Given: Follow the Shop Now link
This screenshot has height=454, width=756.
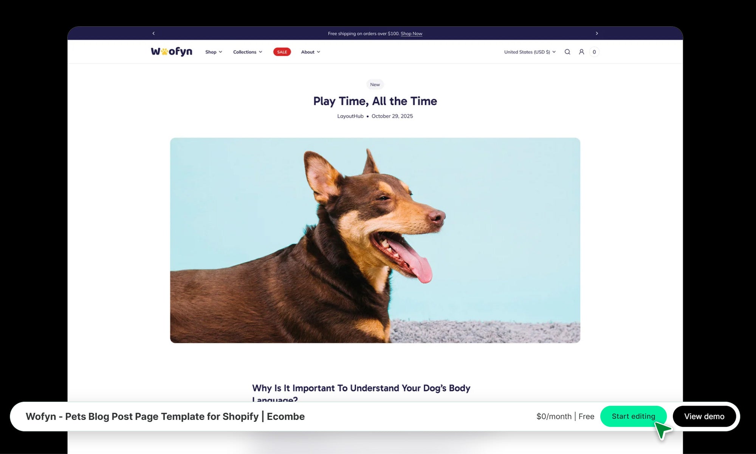Looking at the screenshot, I should tap(411, 34).
